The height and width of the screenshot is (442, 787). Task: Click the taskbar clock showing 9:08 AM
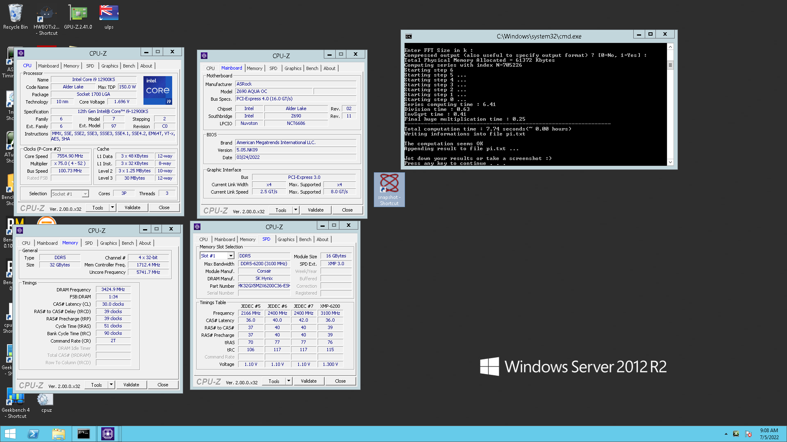769,434
